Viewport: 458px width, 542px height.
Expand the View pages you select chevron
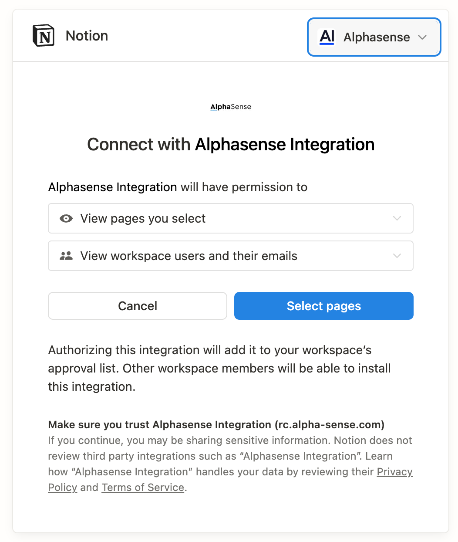397,219
